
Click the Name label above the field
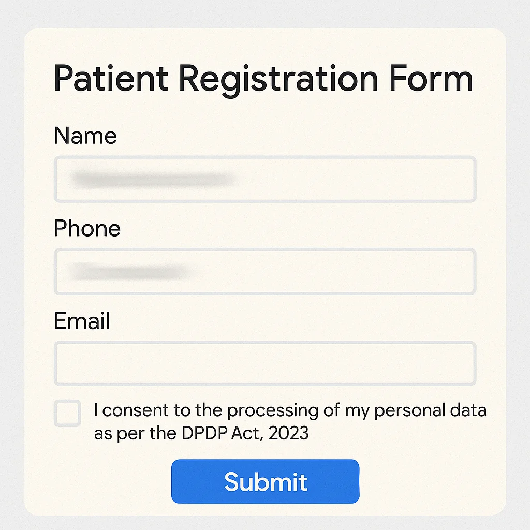85,136
